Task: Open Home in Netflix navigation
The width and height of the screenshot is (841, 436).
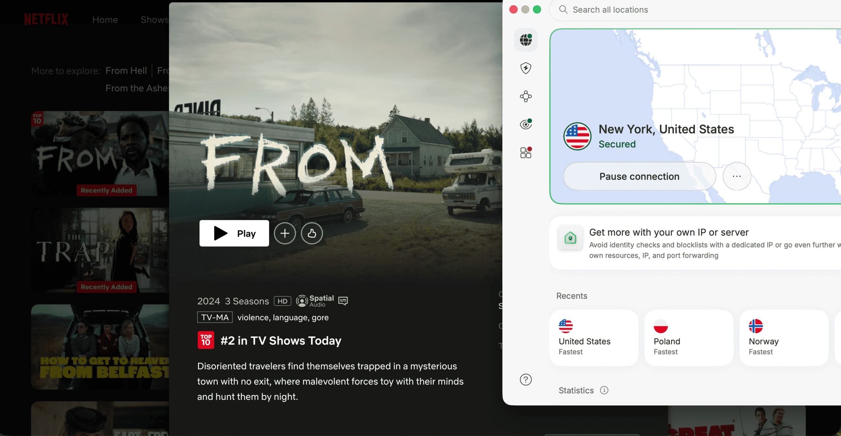Action: 105,20
